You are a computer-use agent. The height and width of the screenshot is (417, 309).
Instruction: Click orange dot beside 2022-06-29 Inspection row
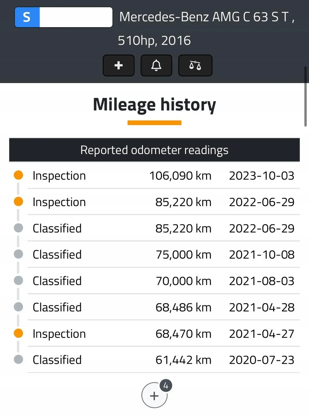(18, 201)
